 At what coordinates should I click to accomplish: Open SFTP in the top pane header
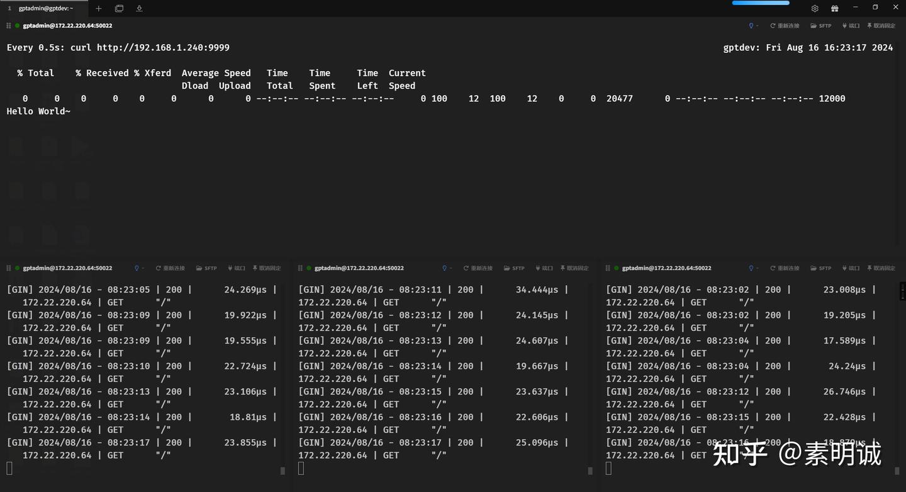(x=821, y=26)
